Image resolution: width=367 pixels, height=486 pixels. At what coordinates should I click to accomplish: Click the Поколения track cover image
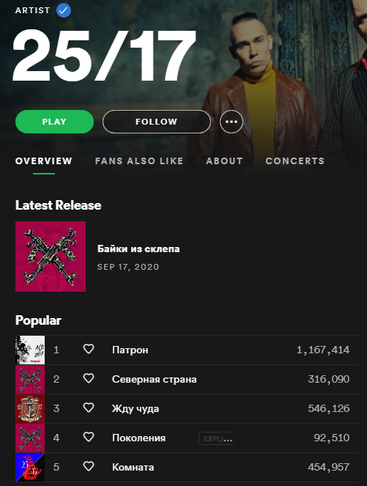tap(30, 438)
